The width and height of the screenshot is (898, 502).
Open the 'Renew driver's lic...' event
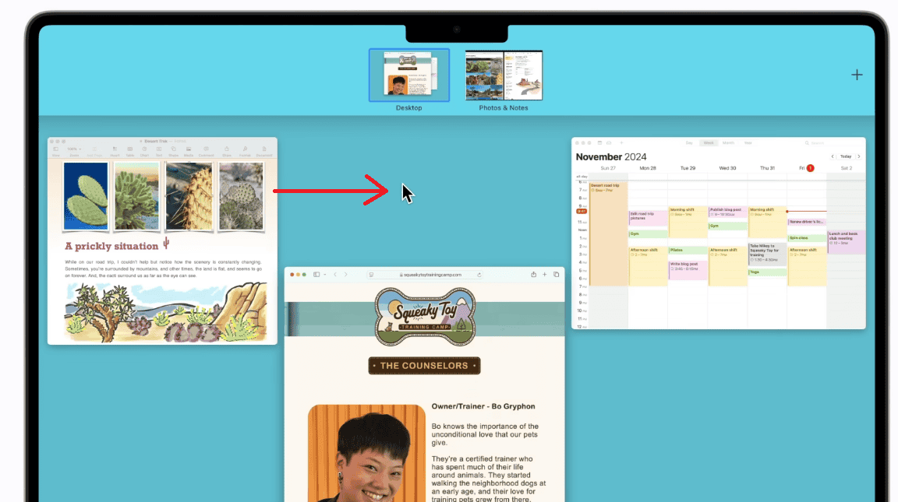point(807,222)
